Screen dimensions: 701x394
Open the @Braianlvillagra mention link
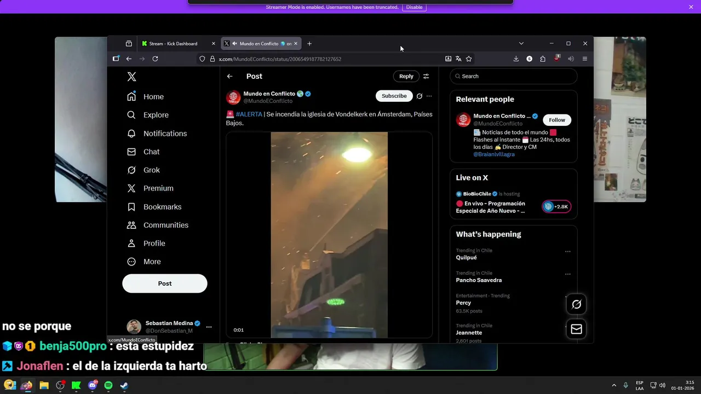tap(494, 154)
